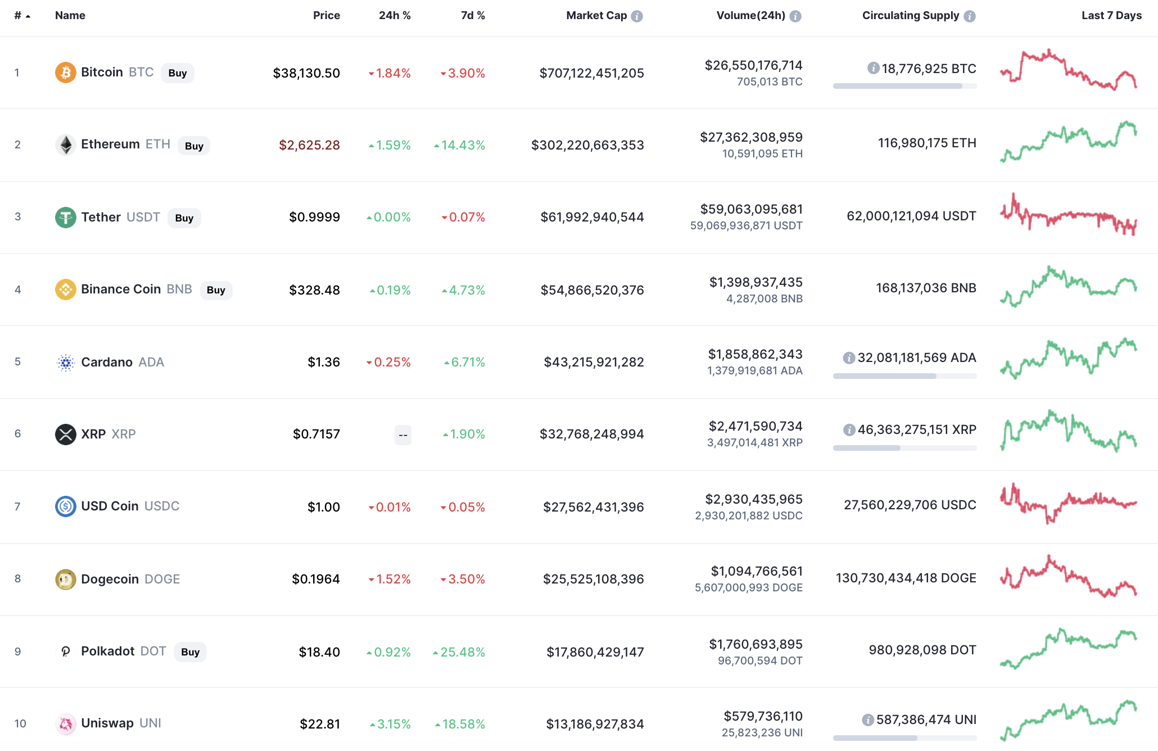1158x751 pixels.
Task: Click info icon beside Bitcoin supply
Action: (873, 69)
